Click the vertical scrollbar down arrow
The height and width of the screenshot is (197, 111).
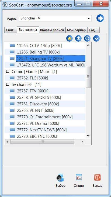click(88, 136)
